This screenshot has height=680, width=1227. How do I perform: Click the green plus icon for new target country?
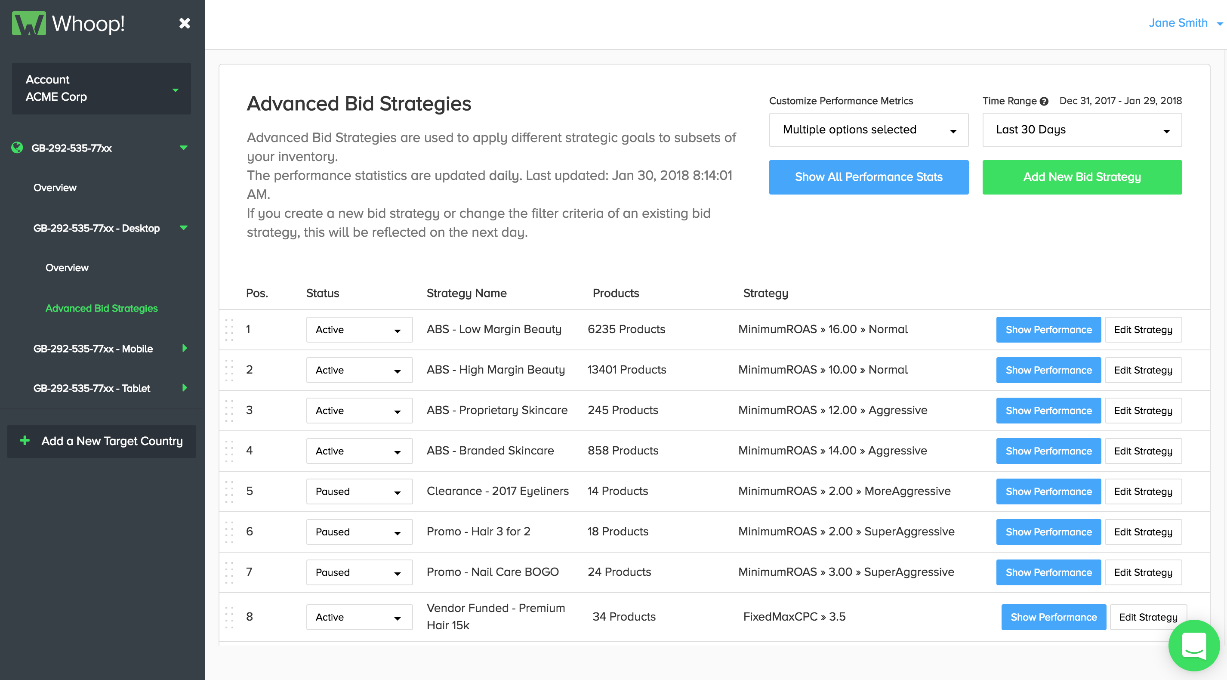25,441
